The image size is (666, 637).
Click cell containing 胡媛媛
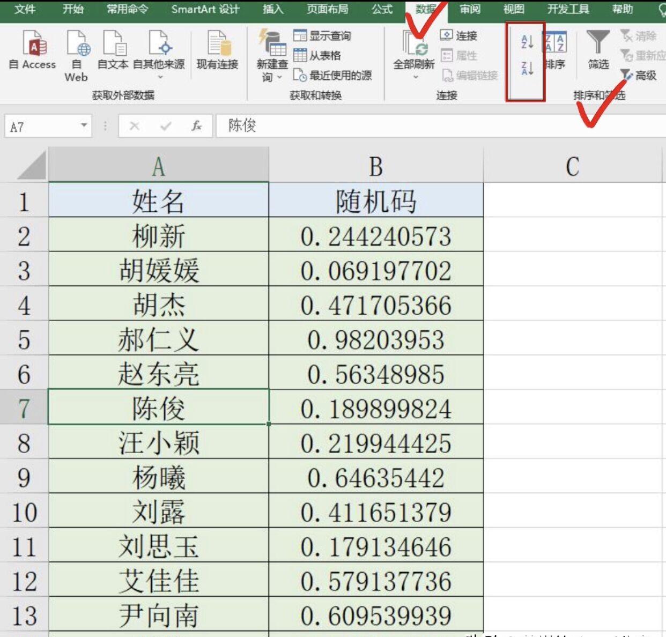pos(159,270)
